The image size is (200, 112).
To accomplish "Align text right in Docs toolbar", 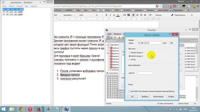I will [141, 15].
